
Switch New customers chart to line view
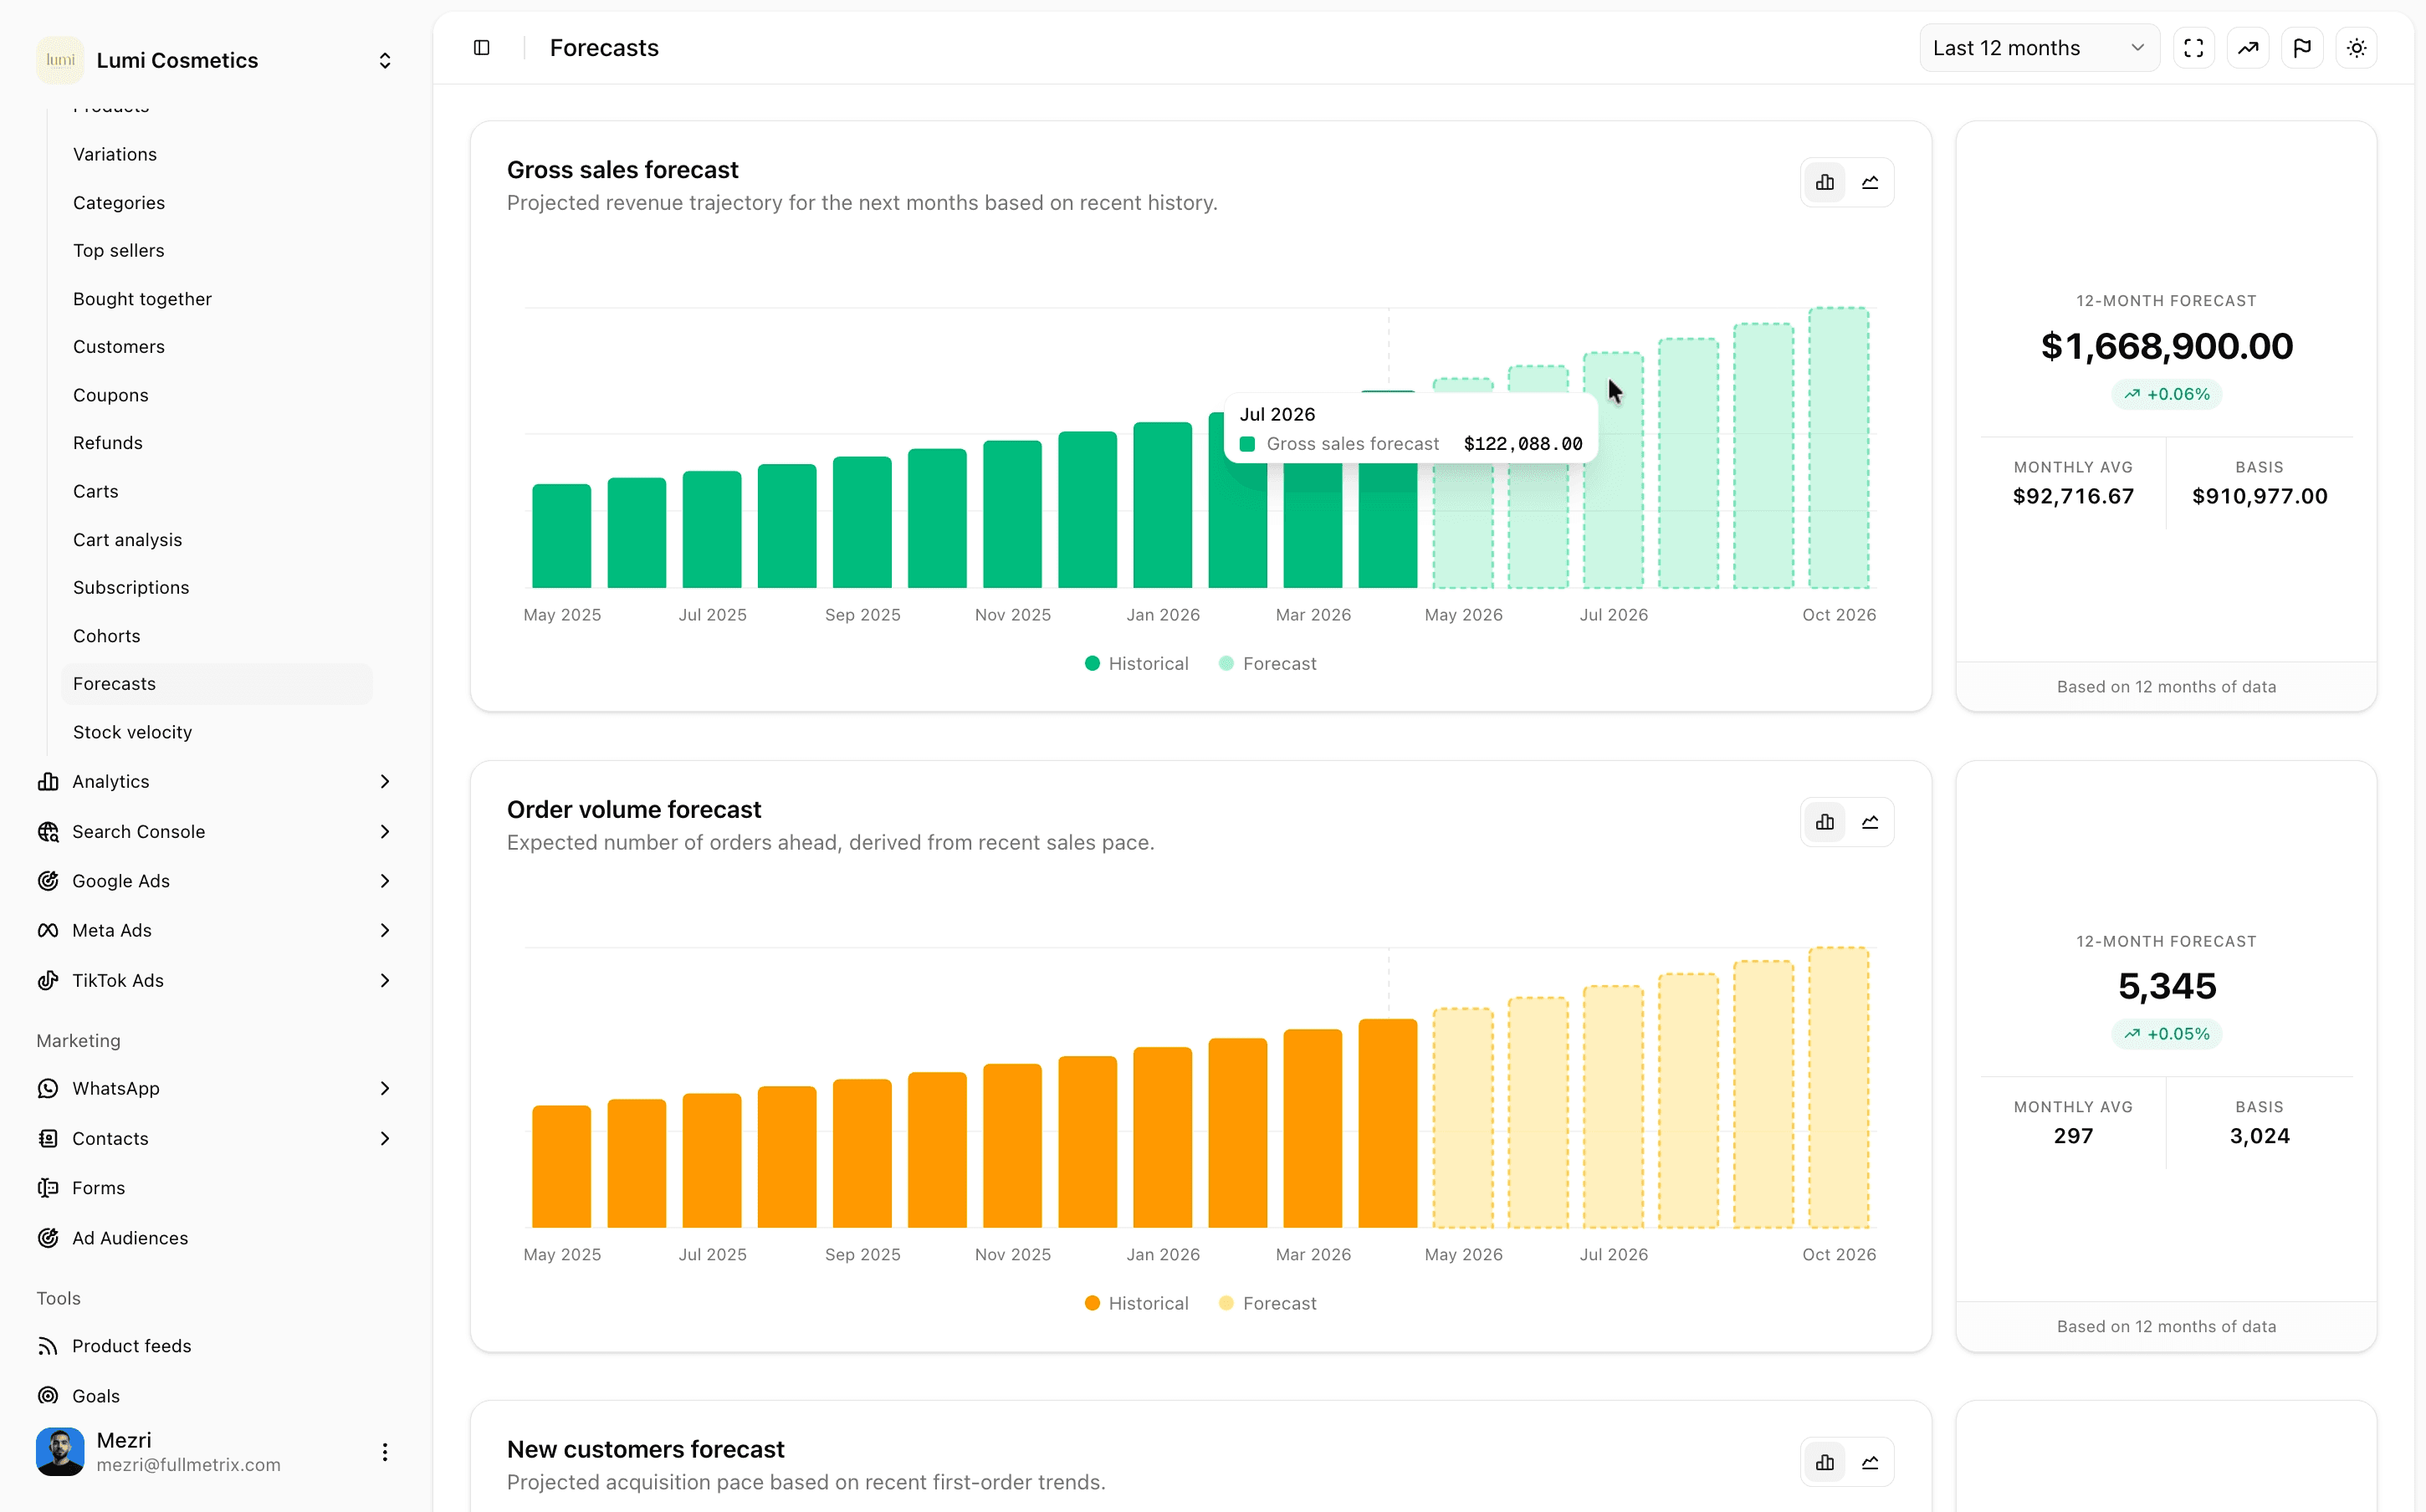pyautogui.click(x=1869, y=1462)
